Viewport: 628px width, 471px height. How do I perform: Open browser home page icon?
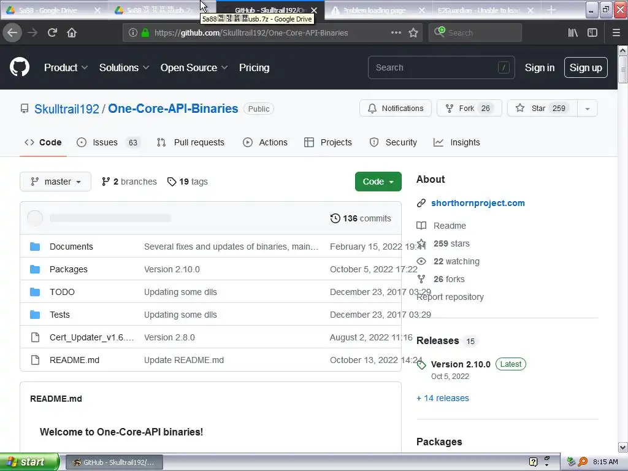72,33
